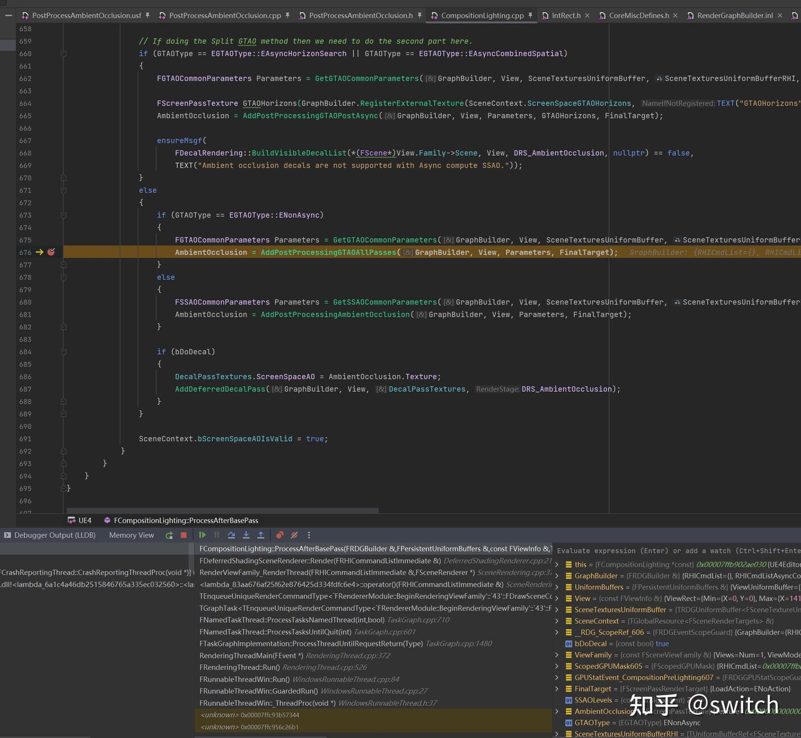Resume program execution in the debugger
801x738 pixels.
[x=202, y=535]
